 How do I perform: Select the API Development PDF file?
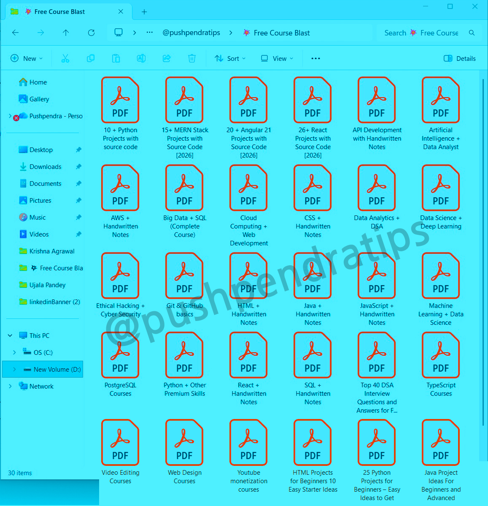(377, 114)
